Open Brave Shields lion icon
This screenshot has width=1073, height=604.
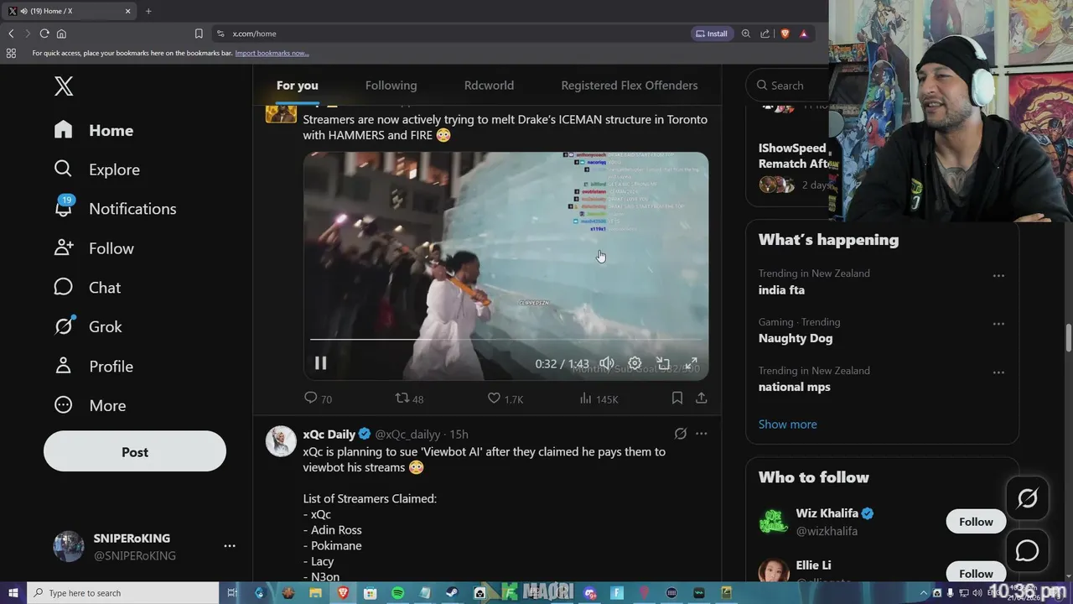(x=785, y=34)
